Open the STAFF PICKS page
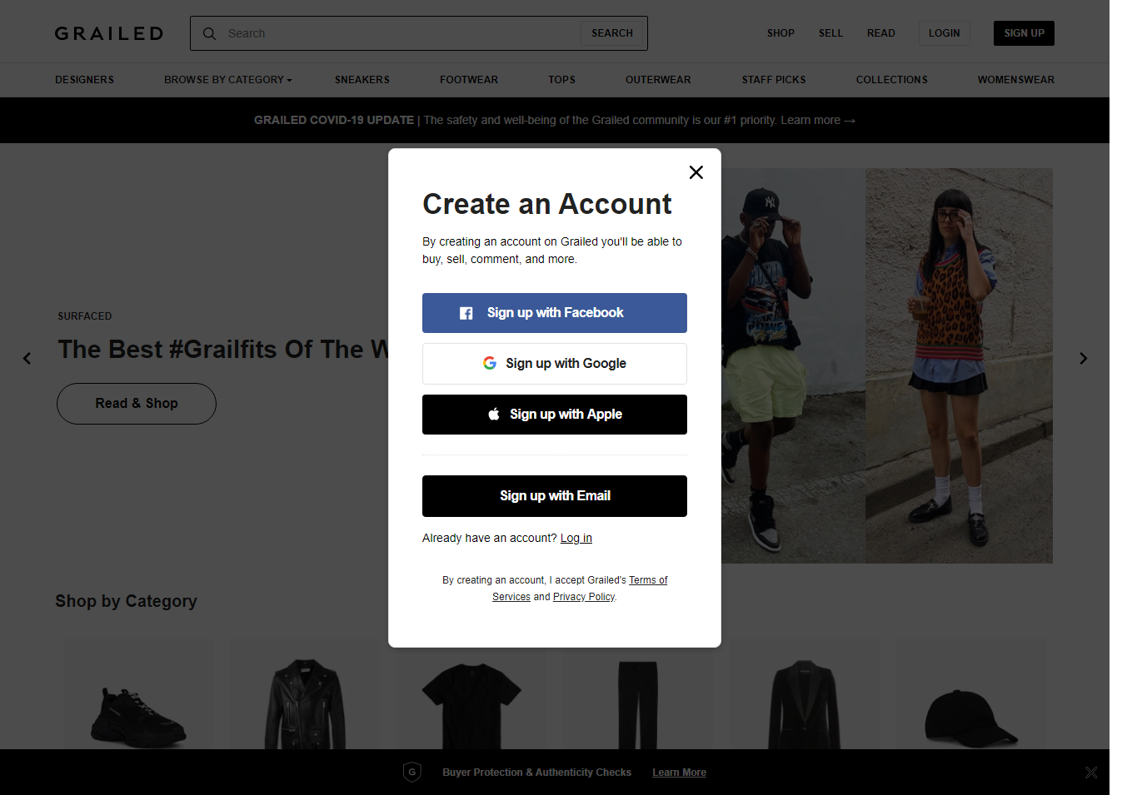The width and height of the screenshot is (1122, 795). [774, 80]
